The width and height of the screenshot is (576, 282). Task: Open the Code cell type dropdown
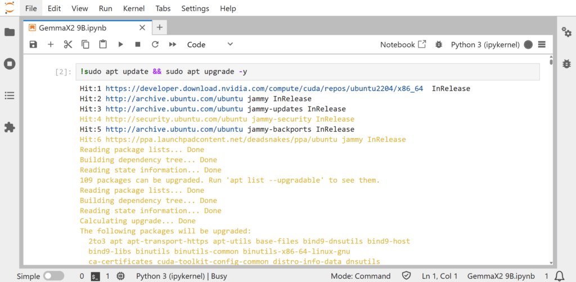210,44
